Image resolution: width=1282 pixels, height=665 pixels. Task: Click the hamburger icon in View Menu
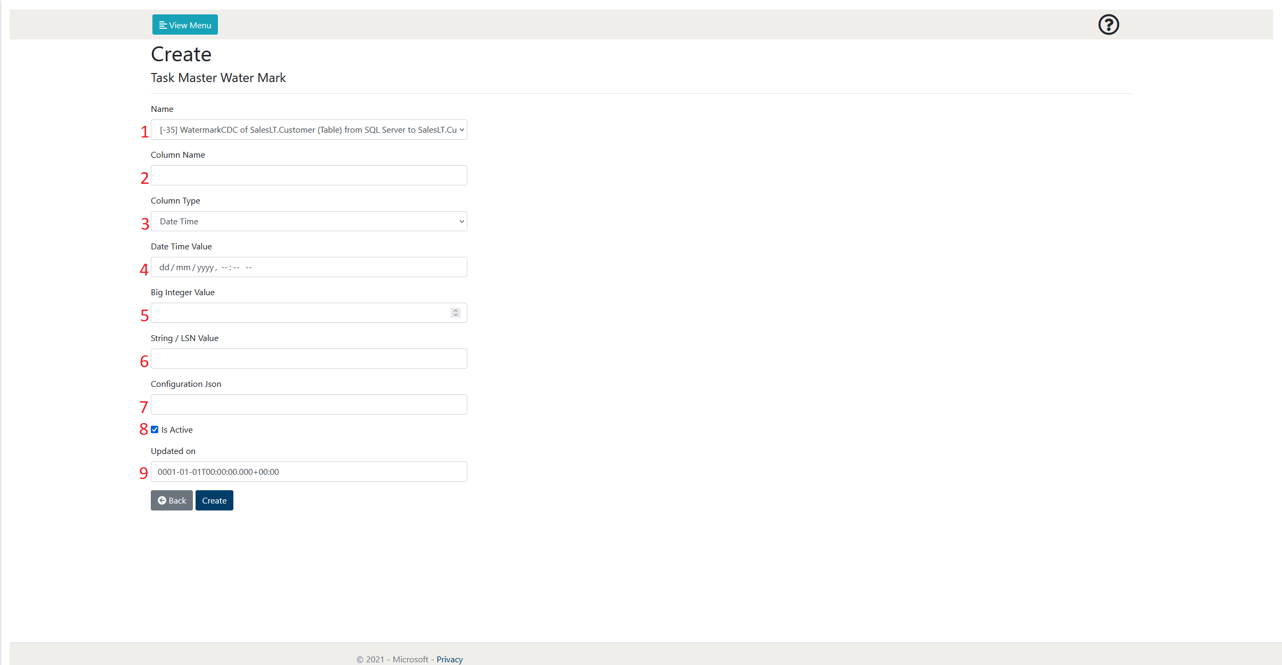pyautogui.click(x=163, y=25)
